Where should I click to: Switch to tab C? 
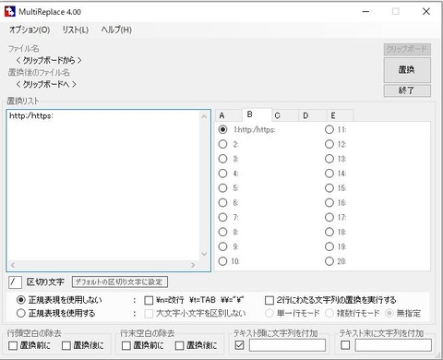(285, 115)
